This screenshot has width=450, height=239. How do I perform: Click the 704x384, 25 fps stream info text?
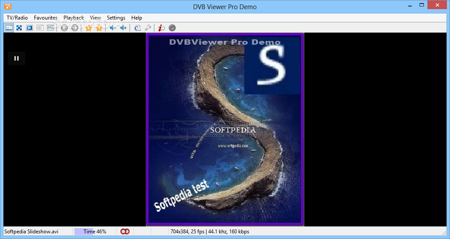point(210,232)
